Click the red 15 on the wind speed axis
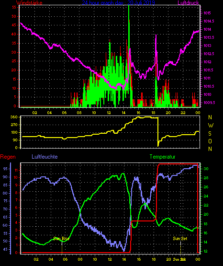The height and width of the screenshot is (266, 223). pos(14,79)
